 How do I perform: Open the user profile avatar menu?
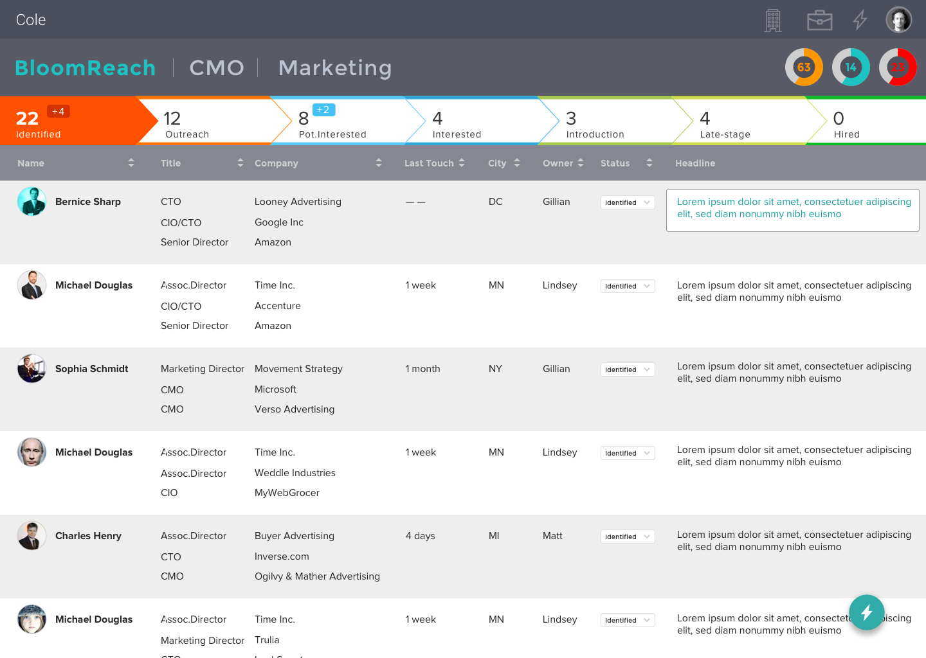898,19
